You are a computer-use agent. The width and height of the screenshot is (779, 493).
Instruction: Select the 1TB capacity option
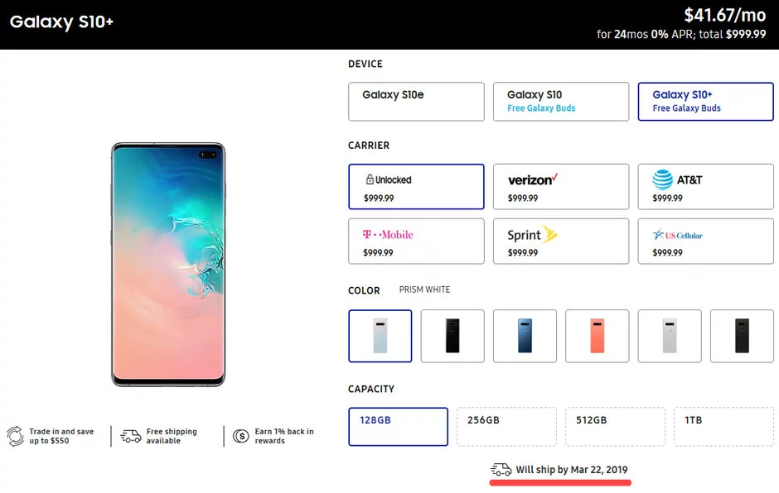[723, 427]
